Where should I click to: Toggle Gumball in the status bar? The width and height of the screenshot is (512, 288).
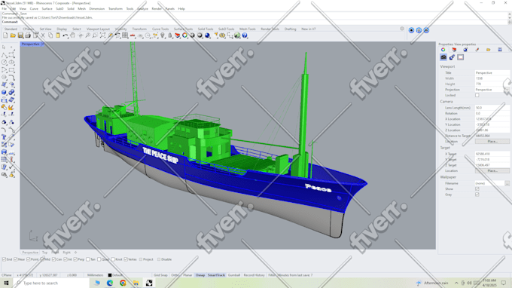point(234,275)
